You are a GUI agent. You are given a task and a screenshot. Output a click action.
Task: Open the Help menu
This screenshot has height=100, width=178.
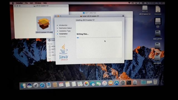point(45,3)
